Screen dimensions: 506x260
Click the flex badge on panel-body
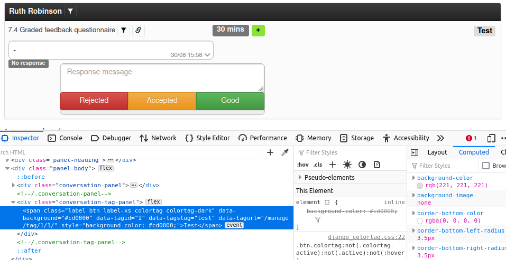pyautogui.click(x=106, y=168)
